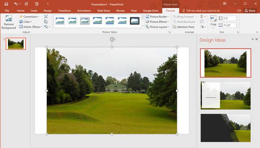Viewport: 260px width, 148px height.
Task: Open the undo history dropdown arrow
Action: coord(20,4)
